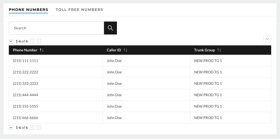Screen dimensions: 280x139
Task: Click John Doe in the (215) 555-5555 row
Action: pos(114,107)
